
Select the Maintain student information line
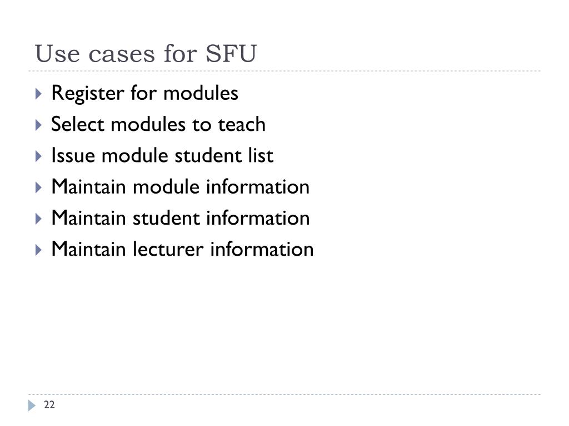point(181,217)
